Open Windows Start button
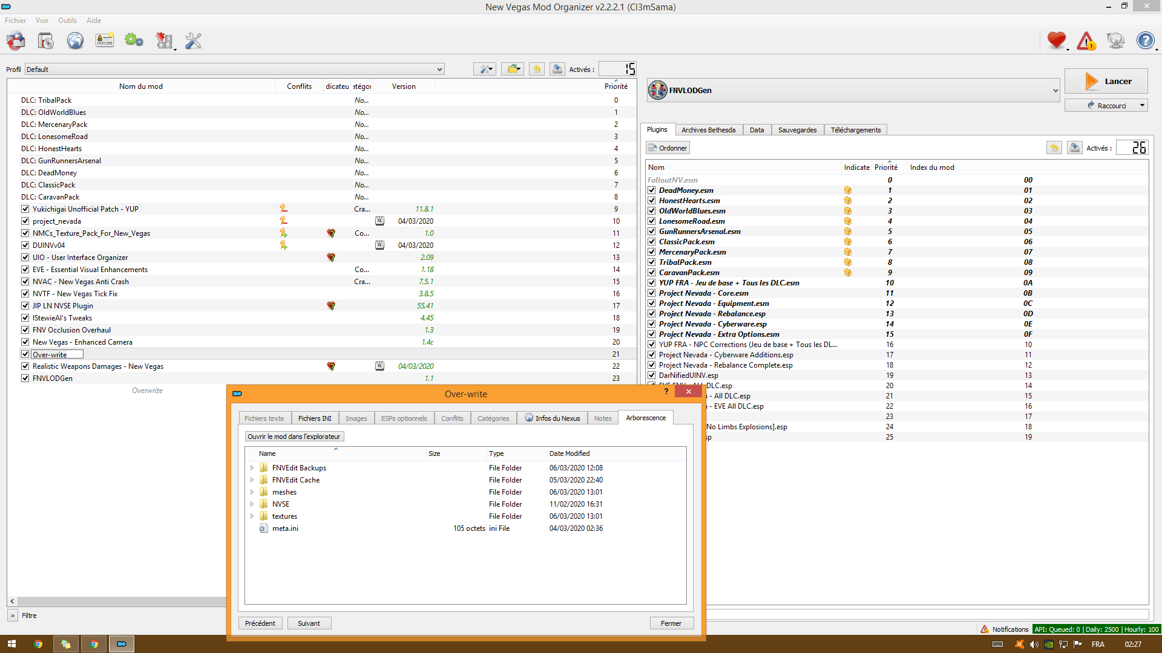The height and width of the screenshot is (653, 1162). coord(11,644)
